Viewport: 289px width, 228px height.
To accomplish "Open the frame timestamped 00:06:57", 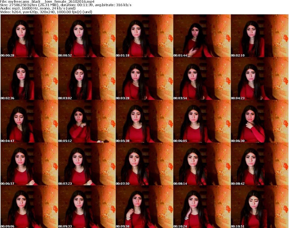I will [29, 164].
